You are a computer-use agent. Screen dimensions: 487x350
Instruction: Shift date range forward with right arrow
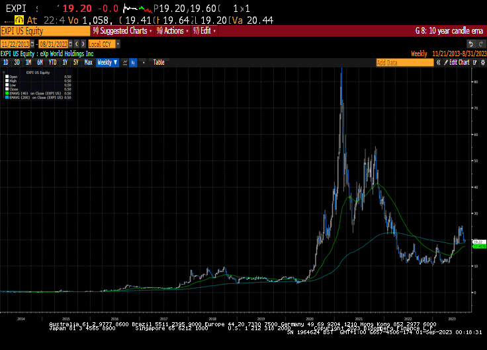83,44
